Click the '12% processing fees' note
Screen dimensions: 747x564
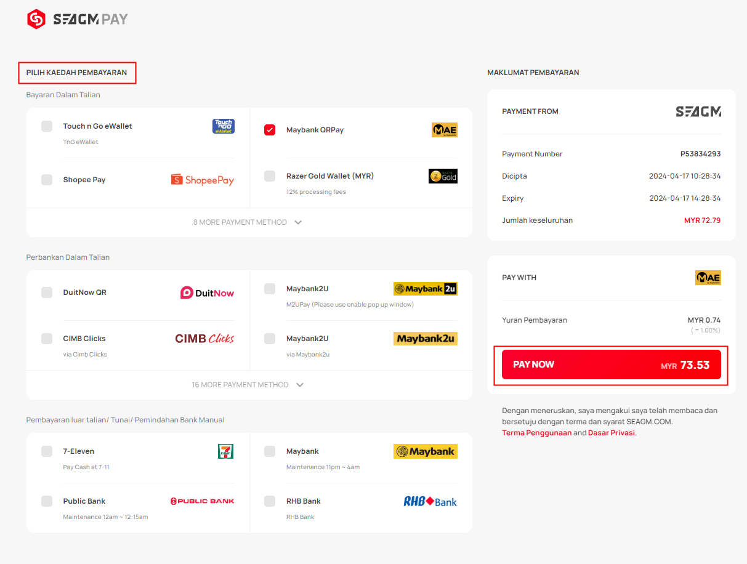pyautogui.click(x=316, y=192)
